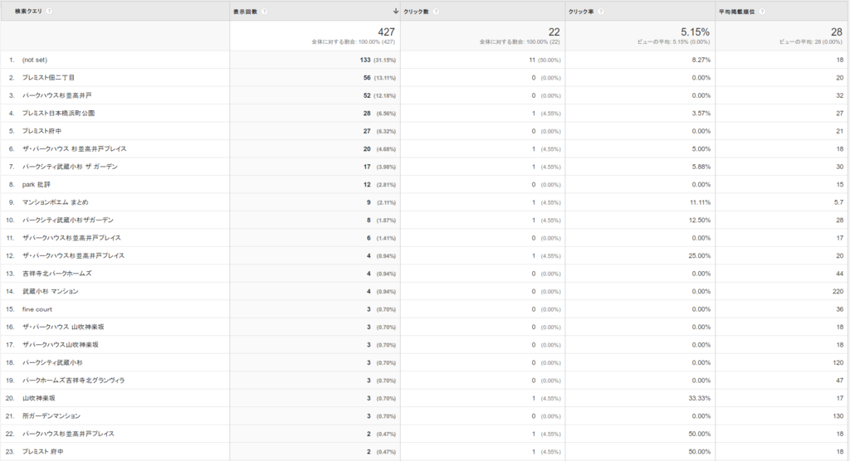
Task: Click the total impressions value 427
Action: (x=387, y=32)
